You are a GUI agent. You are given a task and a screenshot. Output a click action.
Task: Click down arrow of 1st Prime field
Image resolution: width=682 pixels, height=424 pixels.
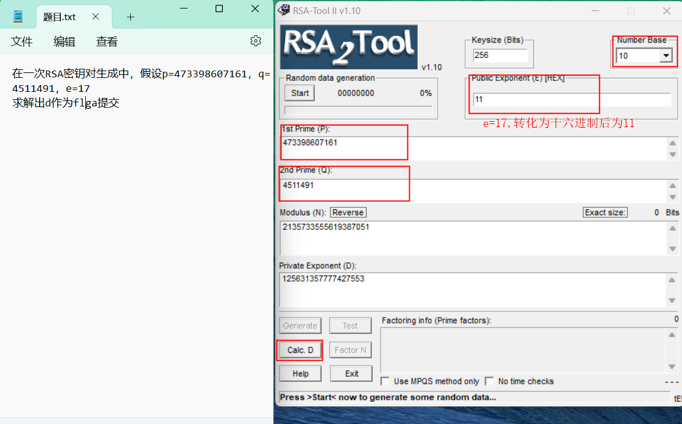pos(672,155)
